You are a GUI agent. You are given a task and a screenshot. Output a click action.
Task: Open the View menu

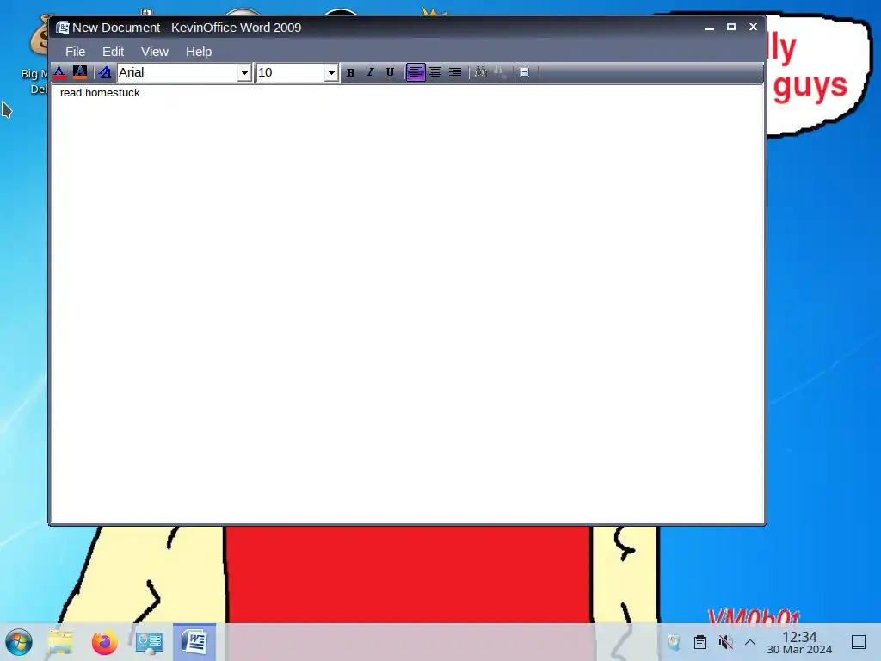[x=155, y=52]
